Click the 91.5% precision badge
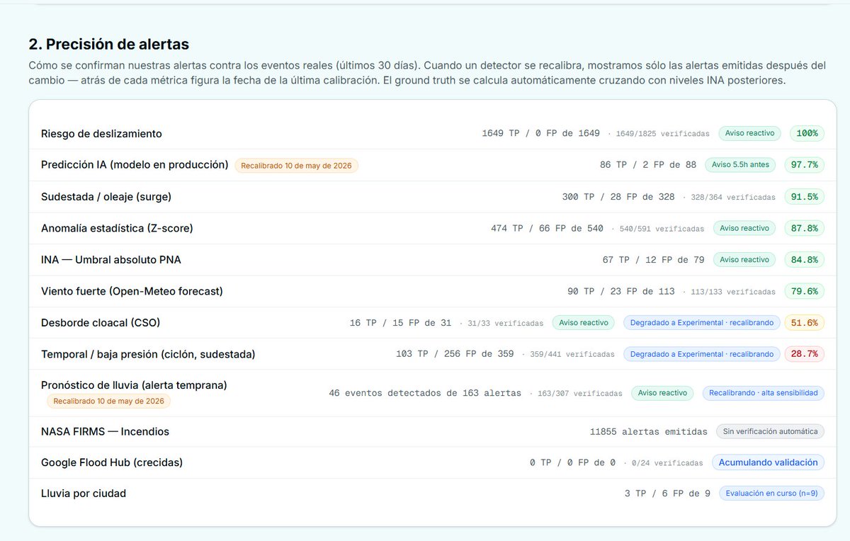 pos(804,196)
